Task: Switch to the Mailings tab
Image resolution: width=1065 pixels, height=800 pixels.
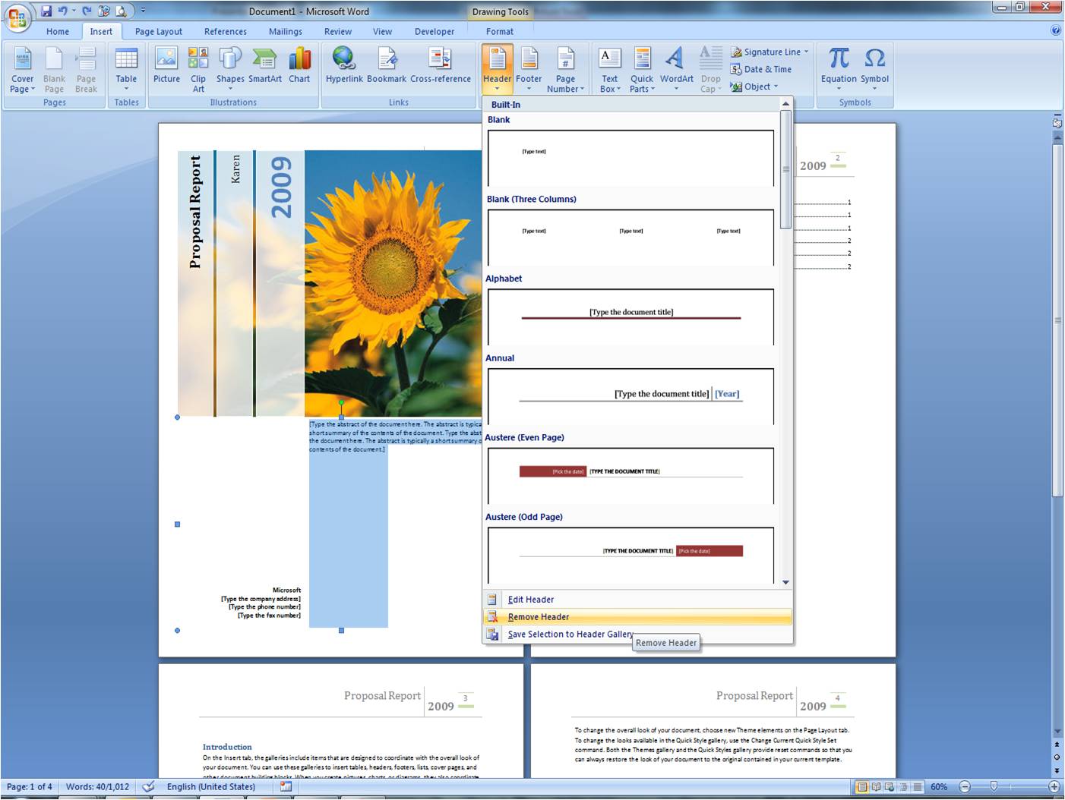Action: [x=286, y=31]
